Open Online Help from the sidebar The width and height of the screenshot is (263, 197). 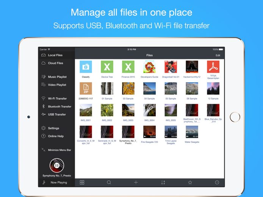point(56,136)
